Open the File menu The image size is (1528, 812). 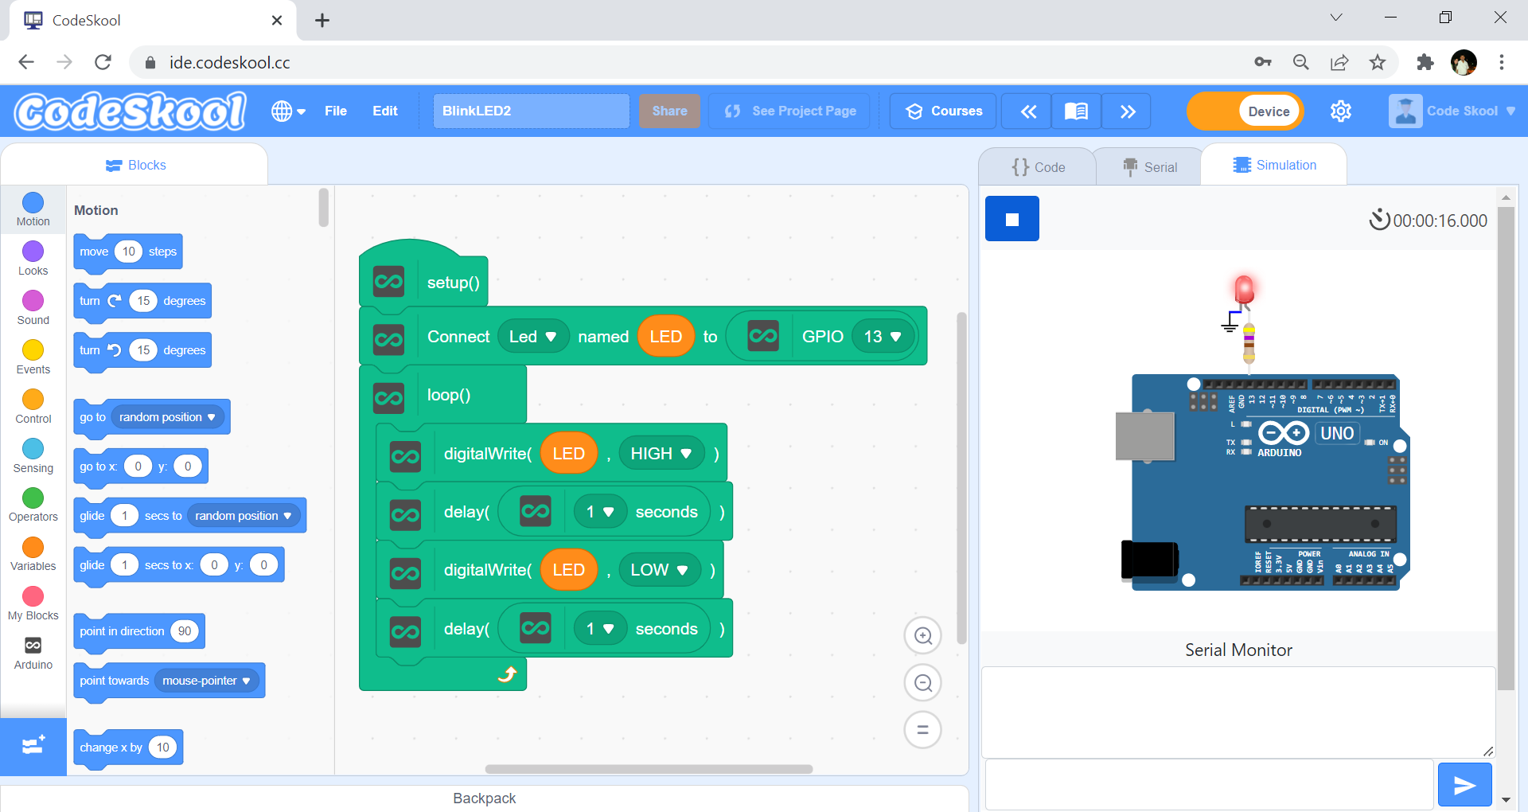[335, 111]
